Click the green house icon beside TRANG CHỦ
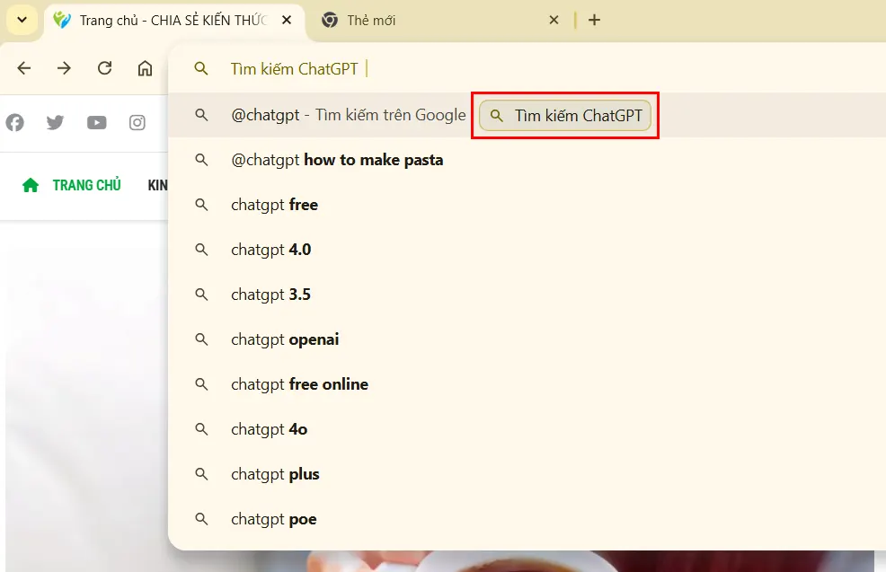This screenshot has width=886, height=572. click(x=29, y=184)
